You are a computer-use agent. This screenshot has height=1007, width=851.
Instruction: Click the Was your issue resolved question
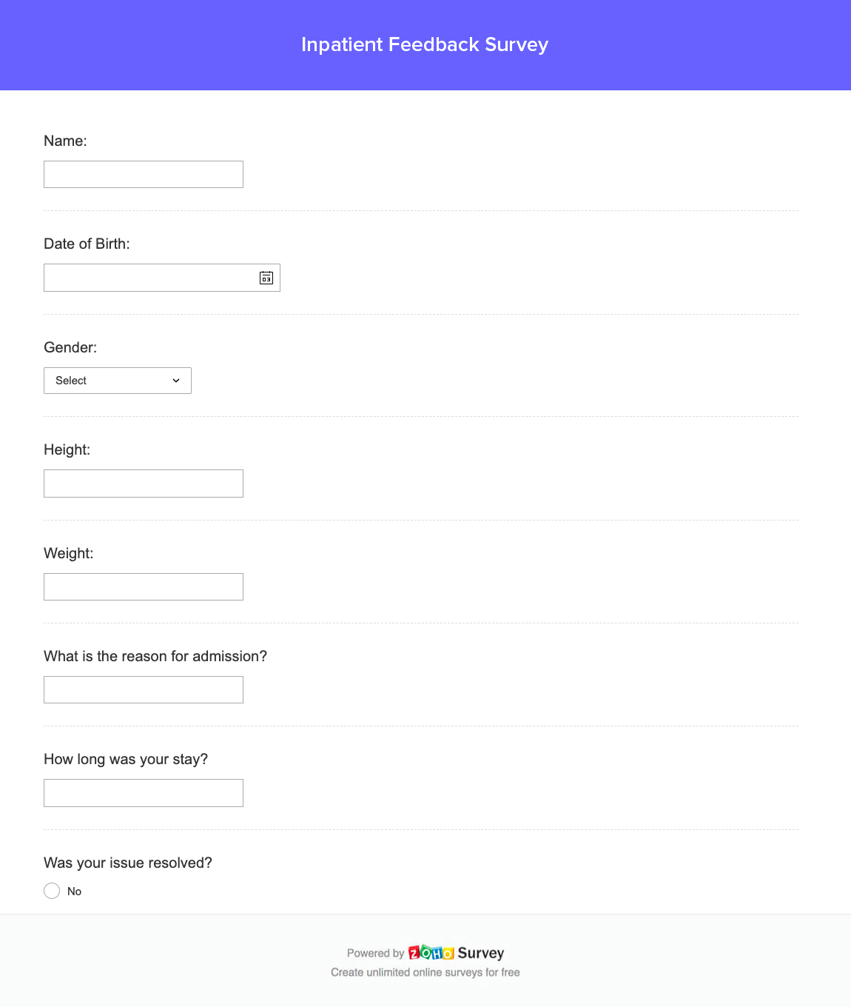[127, 863]
